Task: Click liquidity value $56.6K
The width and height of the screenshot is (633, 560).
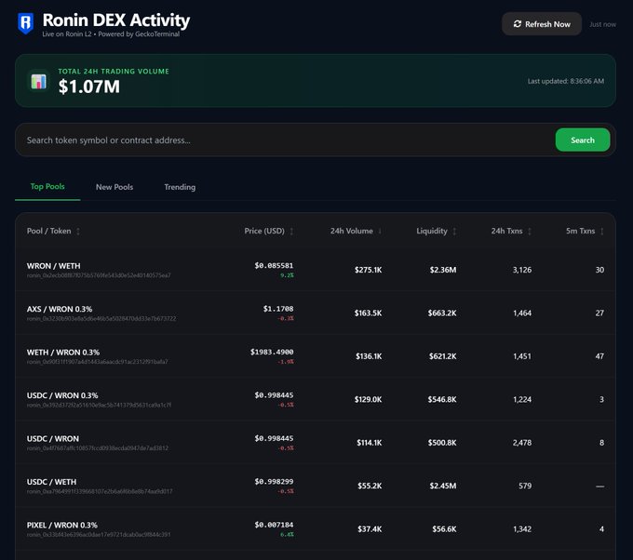Action: 444,528
